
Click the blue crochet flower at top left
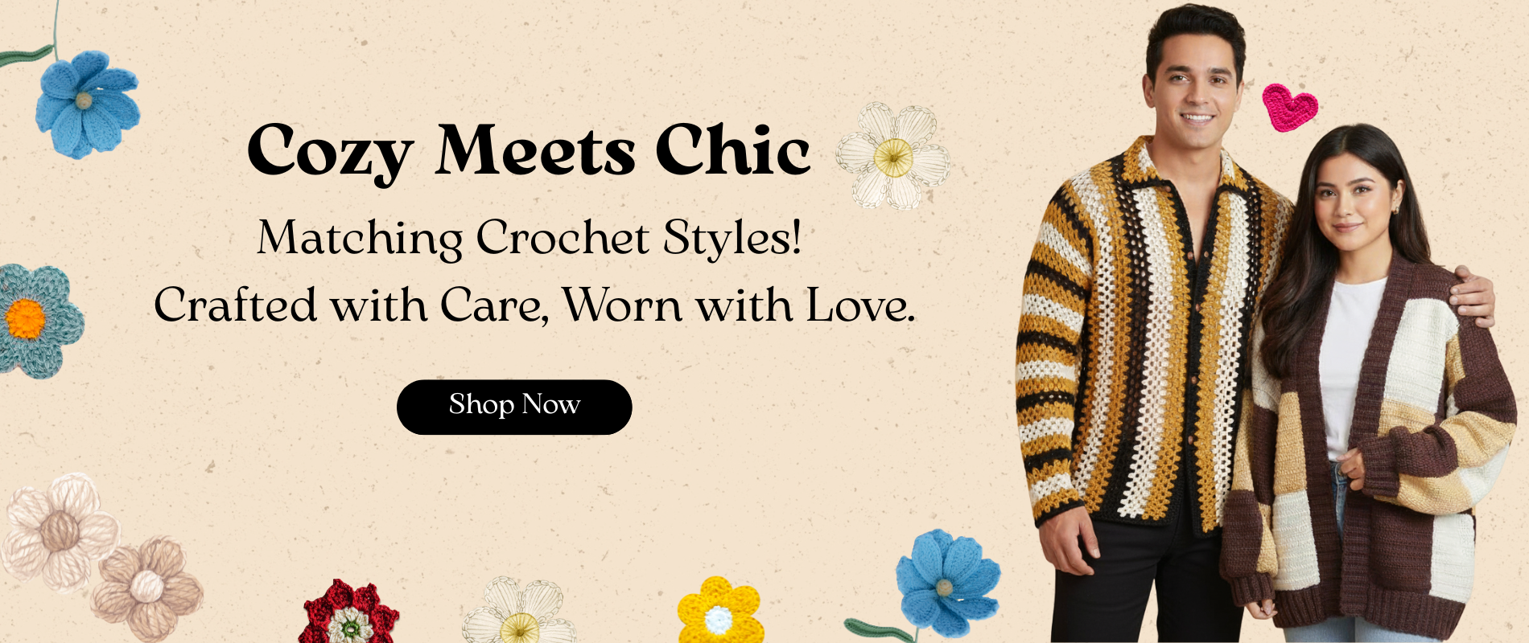click(87, 104)
